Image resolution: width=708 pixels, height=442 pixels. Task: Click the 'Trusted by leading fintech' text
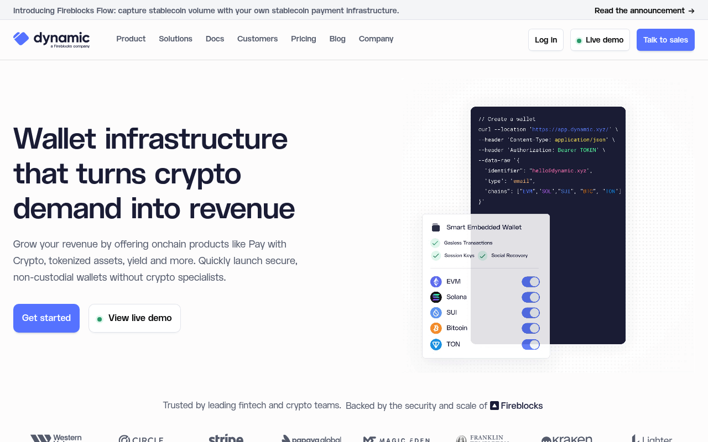click(x=252, y=406)
